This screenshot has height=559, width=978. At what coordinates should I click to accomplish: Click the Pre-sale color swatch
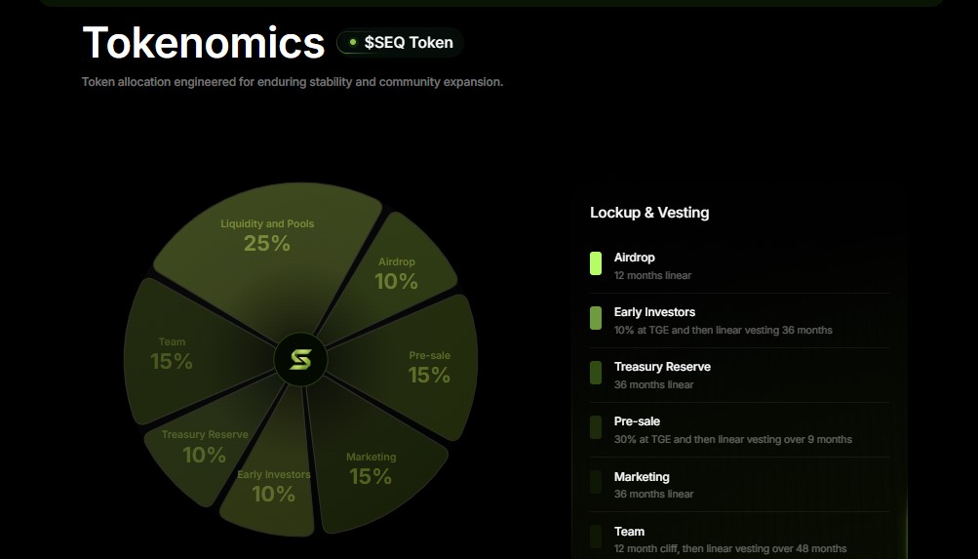[596, 427]
